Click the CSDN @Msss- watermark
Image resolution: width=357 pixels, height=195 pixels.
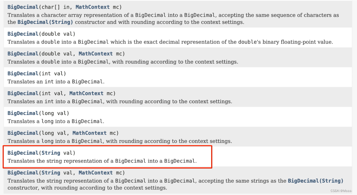coord(341,191)
